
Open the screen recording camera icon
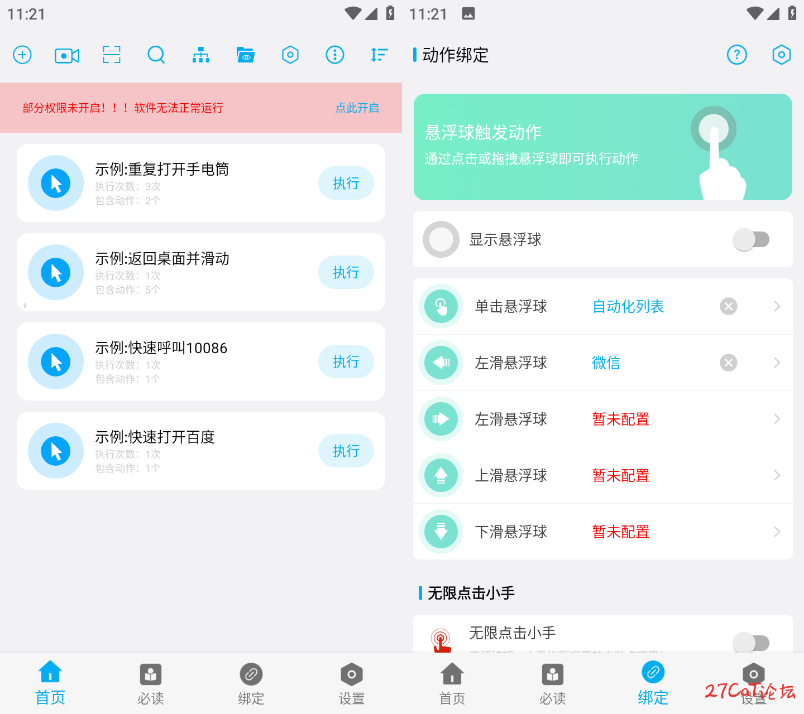tap(67, 55)
